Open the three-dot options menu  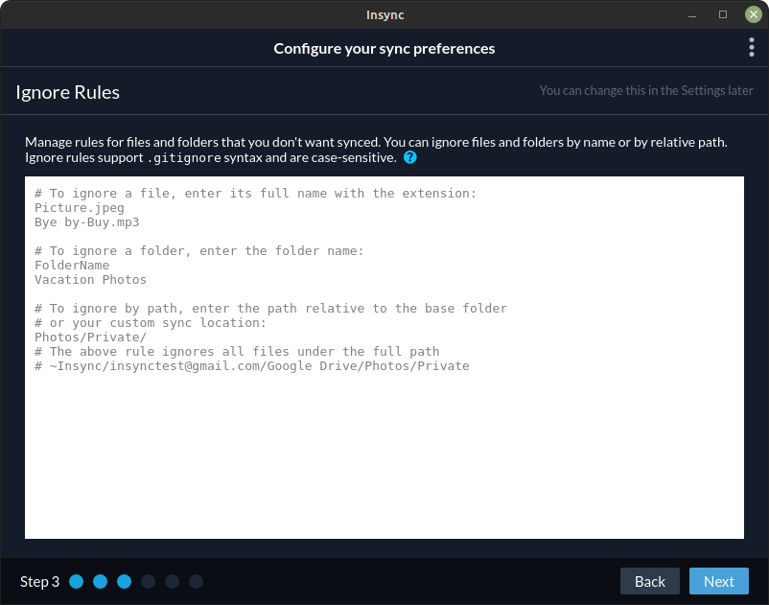(x=751, y=48)
